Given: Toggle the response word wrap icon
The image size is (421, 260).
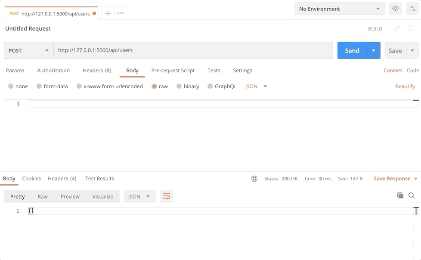Looking at the screenshot, I should (166, 196).
